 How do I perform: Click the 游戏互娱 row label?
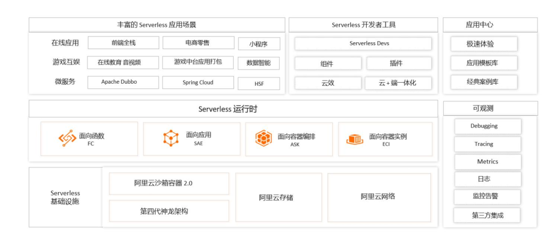pos(66,62)
